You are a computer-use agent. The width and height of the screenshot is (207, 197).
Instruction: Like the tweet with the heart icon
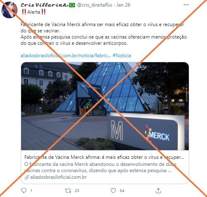click(113, 190)
